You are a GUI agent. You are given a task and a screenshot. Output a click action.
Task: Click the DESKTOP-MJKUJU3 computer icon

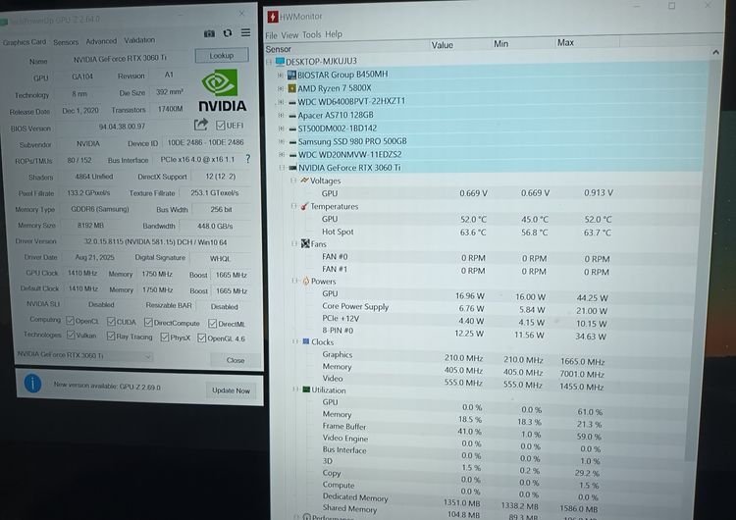(281, 62)
